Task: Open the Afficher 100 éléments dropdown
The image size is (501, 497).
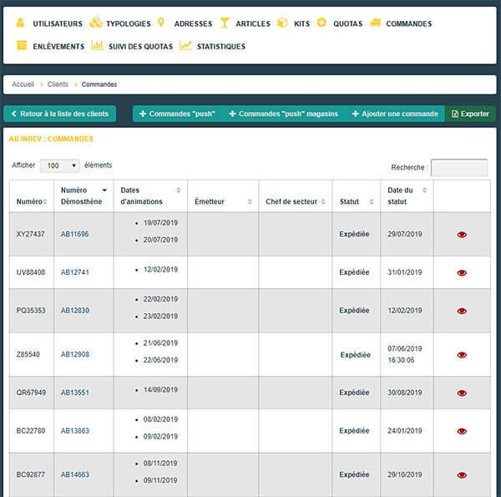Action: (x=60, y=165)
